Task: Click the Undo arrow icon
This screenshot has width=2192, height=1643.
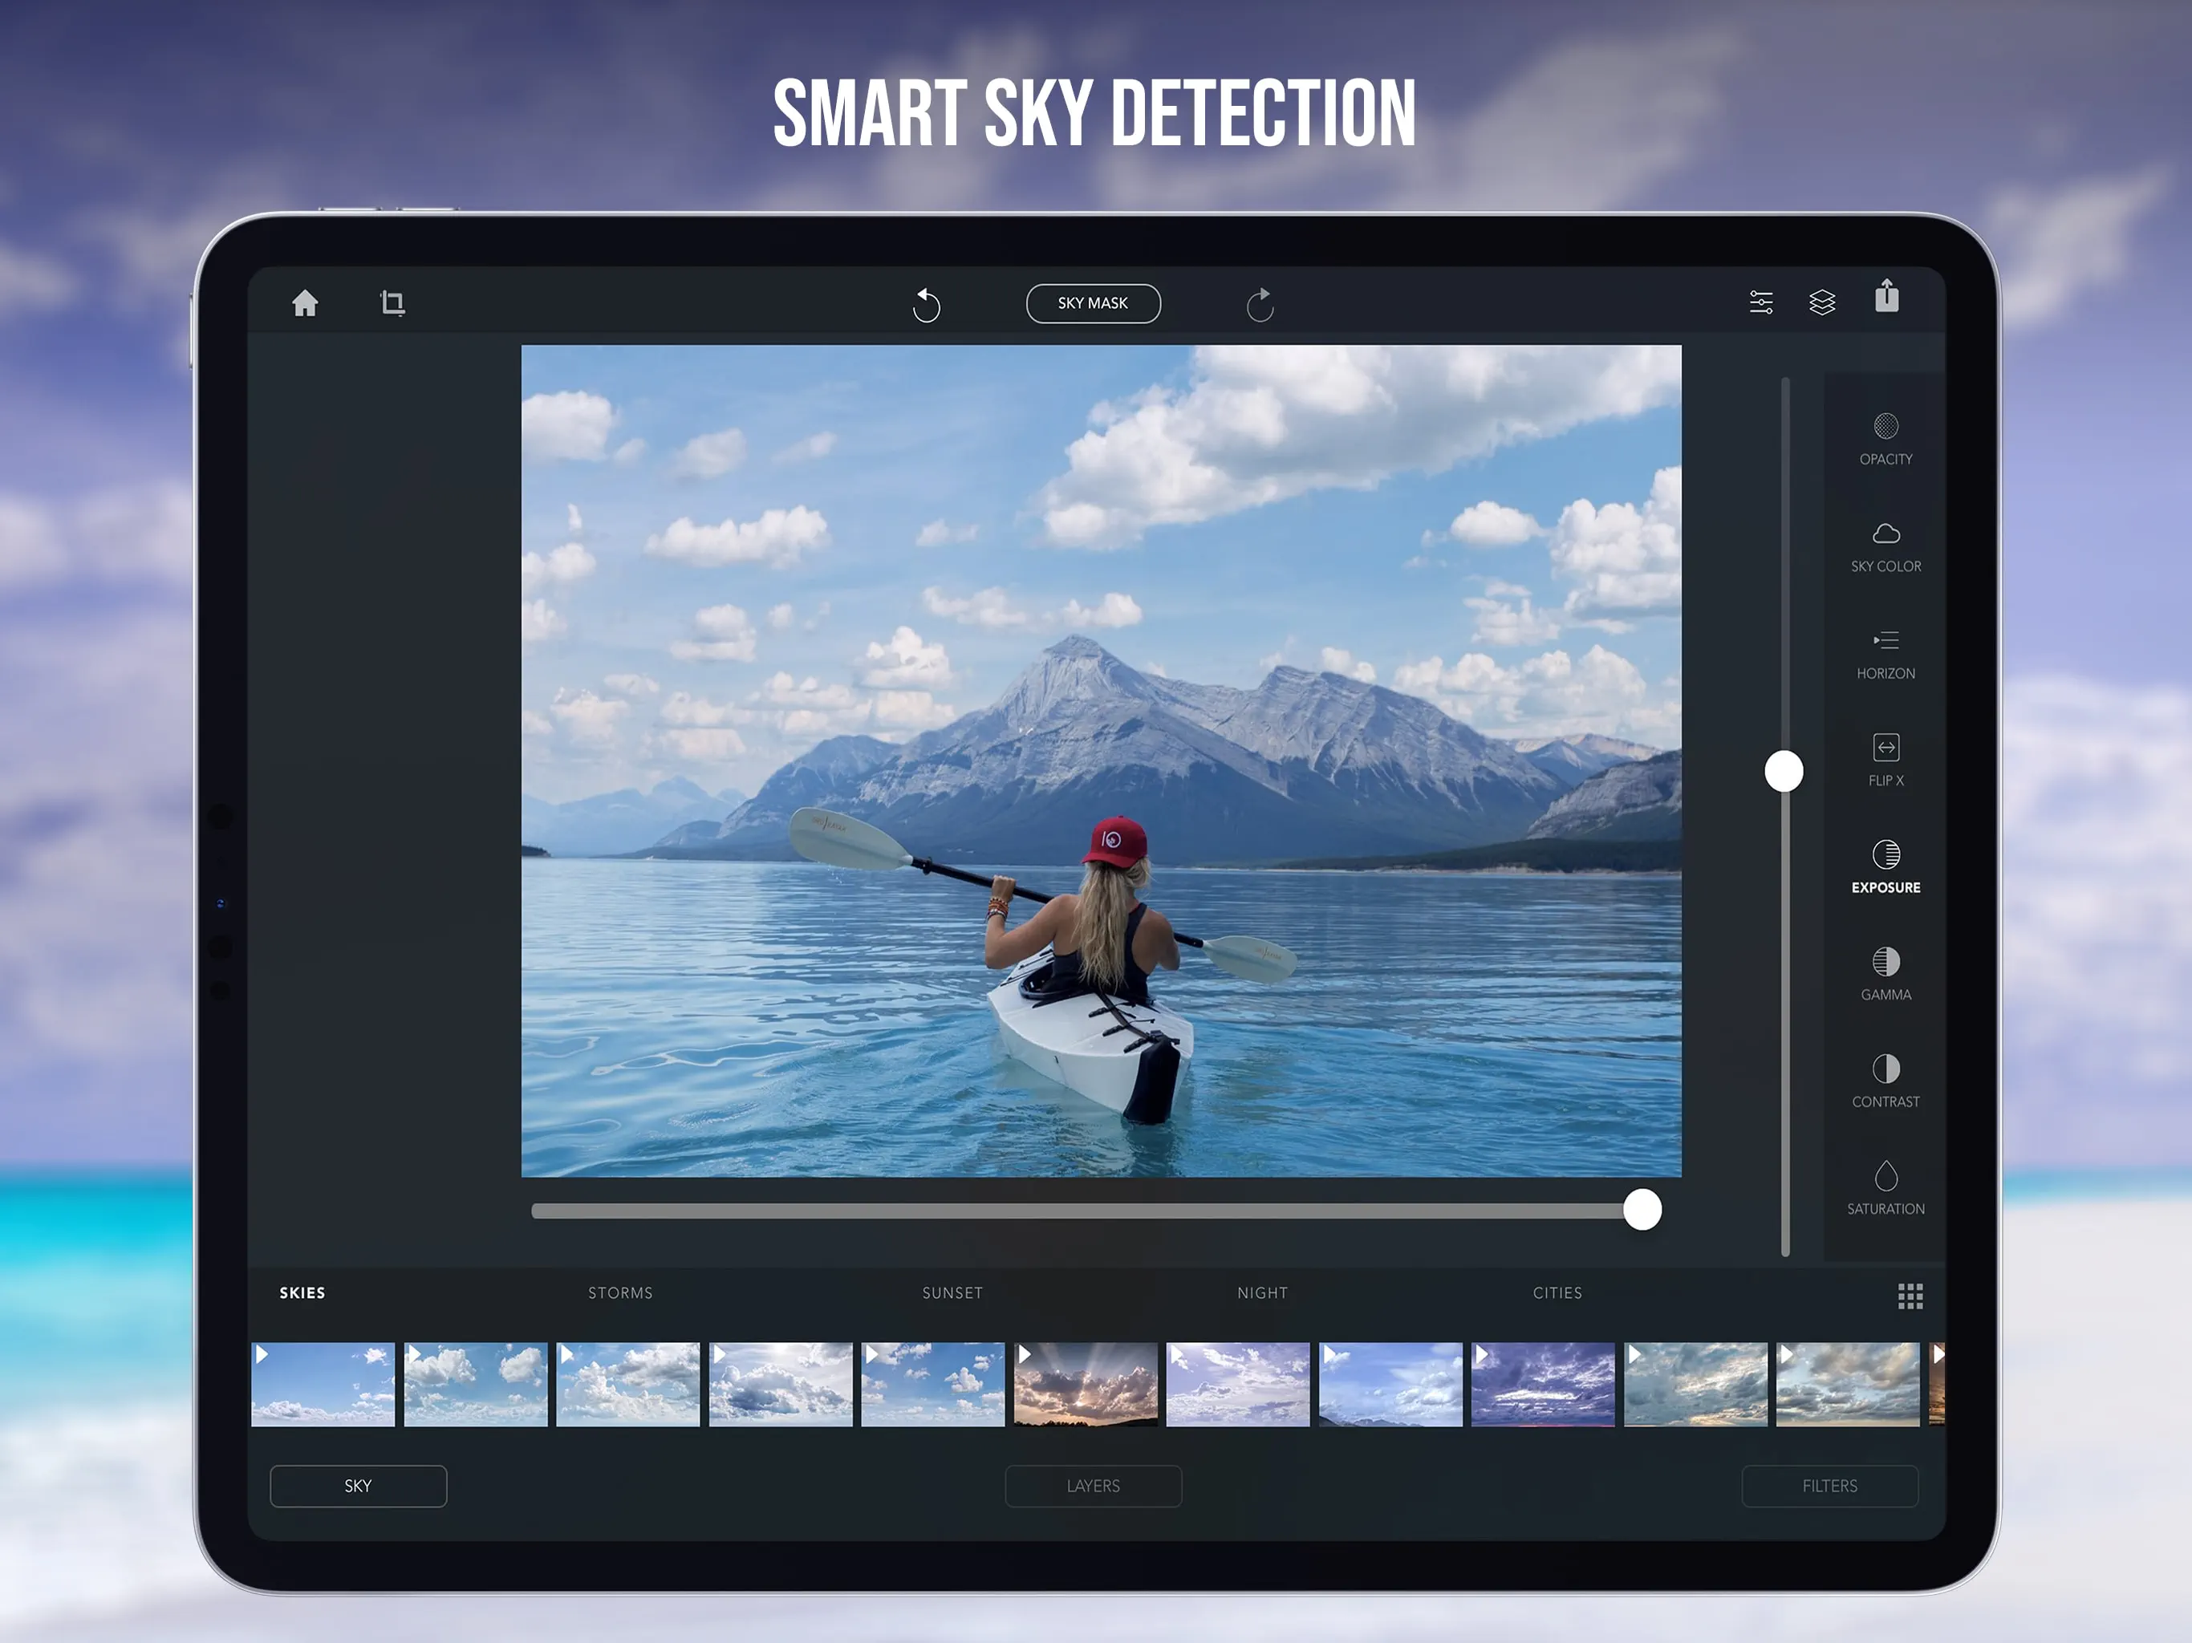Action: pos(926,304)
